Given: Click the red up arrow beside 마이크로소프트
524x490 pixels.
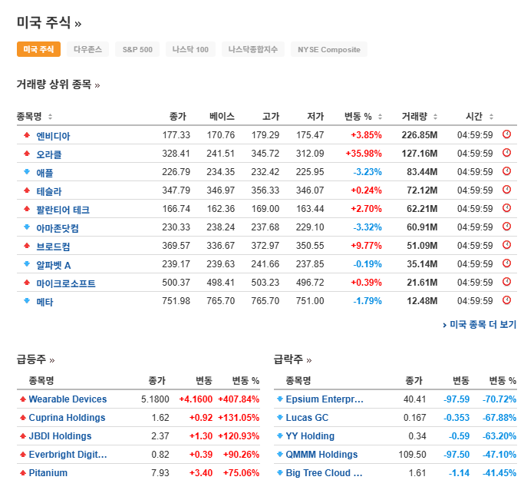Looking at the screenshot, I should tap(27, 282).
